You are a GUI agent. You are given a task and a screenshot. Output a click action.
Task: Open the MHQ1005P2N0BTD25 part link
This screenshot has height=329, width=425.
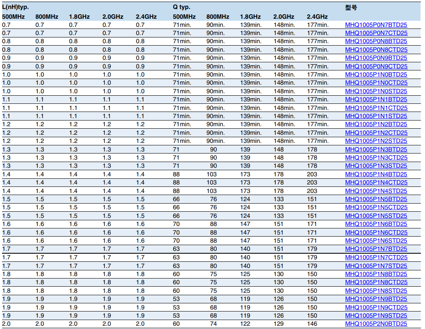(x=376, y=324)
